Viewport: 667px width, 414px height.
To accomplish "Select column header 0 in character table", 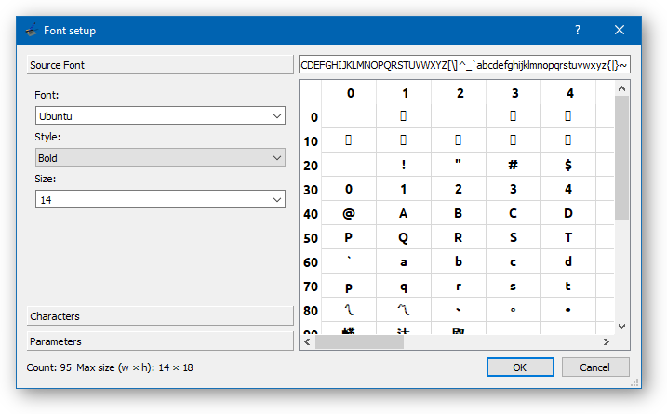I will pyautogui.click(x=349, y=94).
